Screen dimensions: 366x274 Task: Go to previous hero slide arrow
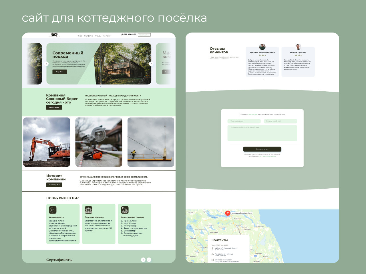[x=47, y=64]
